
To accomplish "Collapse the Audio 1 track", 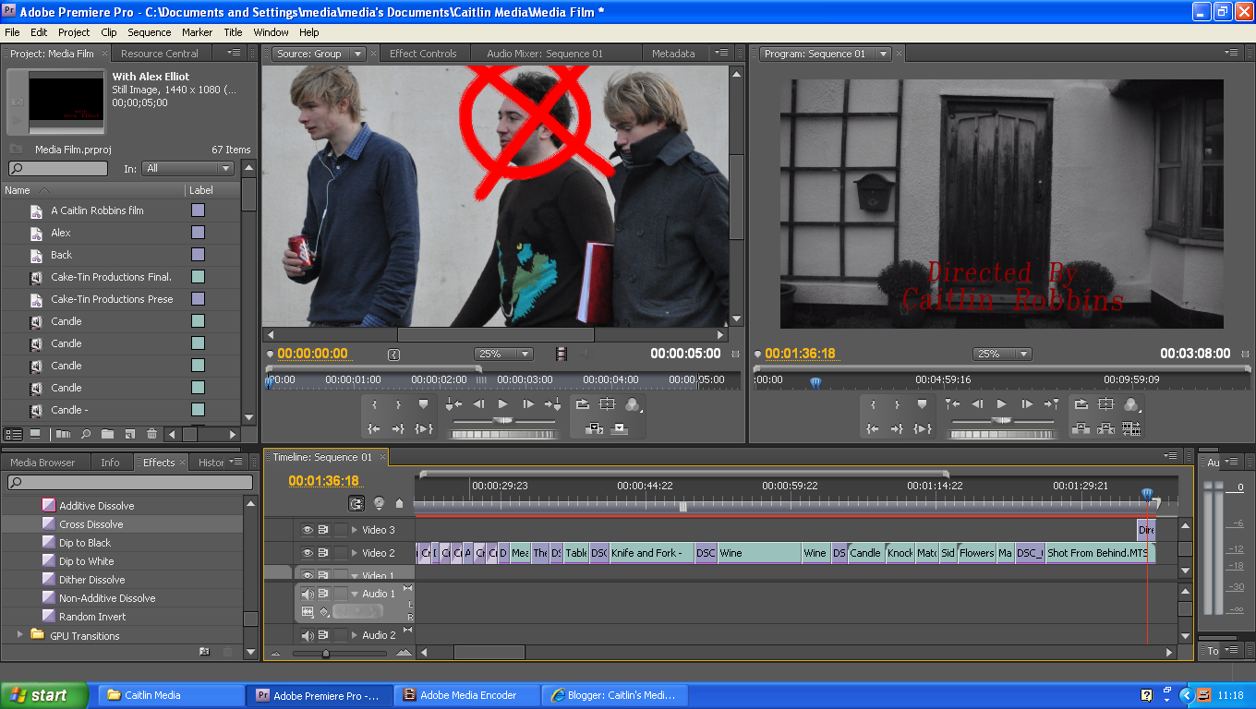I will [x=355, y=594].
